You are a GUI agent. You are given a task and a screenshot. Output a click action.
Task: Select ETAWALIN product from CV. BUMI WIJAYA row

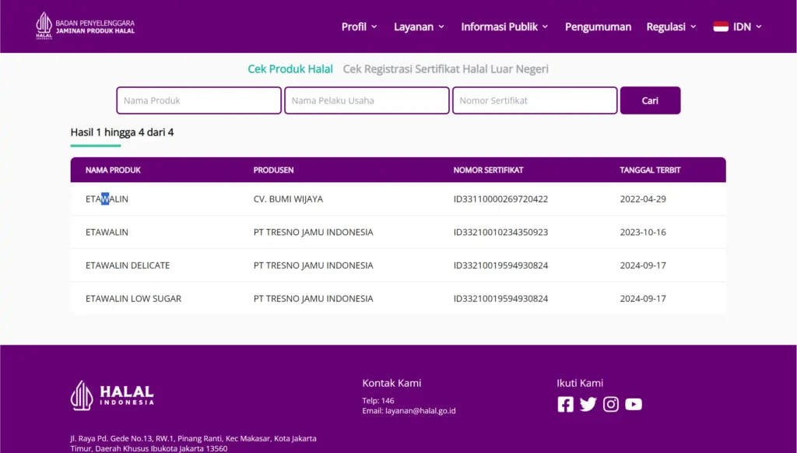coord(107,198)
